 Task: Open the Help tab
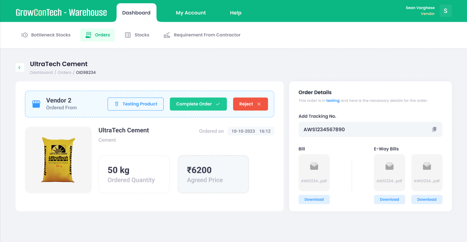click(x=236, y=13)
